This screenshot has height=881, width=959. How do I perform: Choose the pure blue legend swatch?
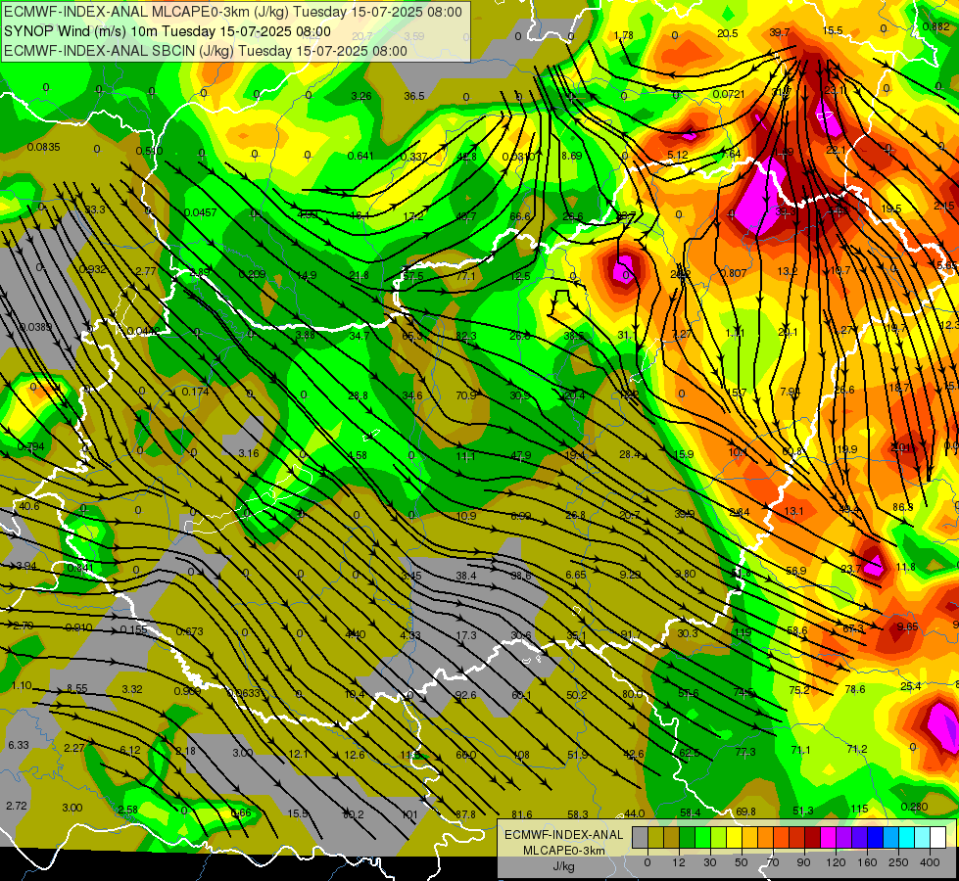[x=875, y=838]
